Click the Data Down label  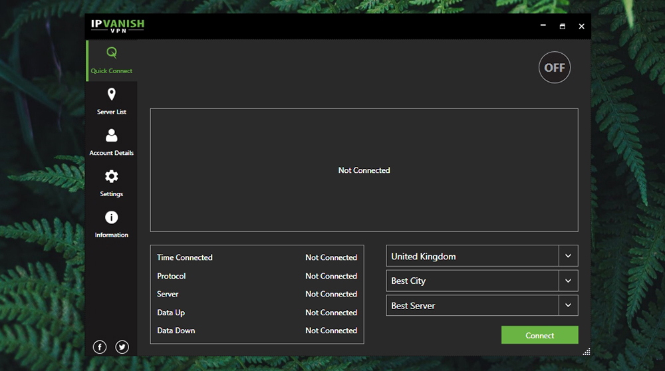[x=176, y=330]
